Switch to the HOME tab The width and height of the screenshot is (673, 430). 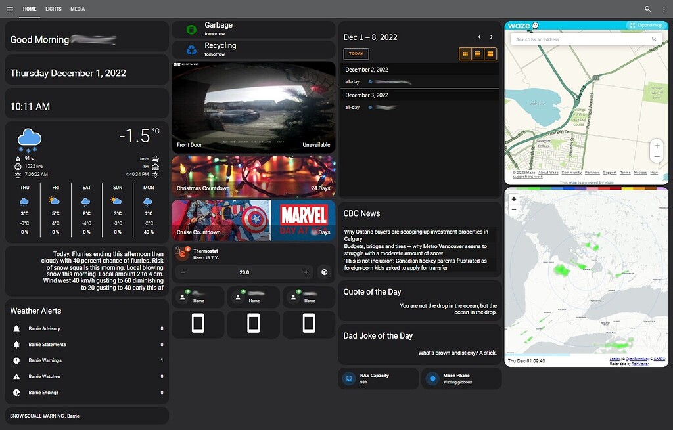pos(30,9)
